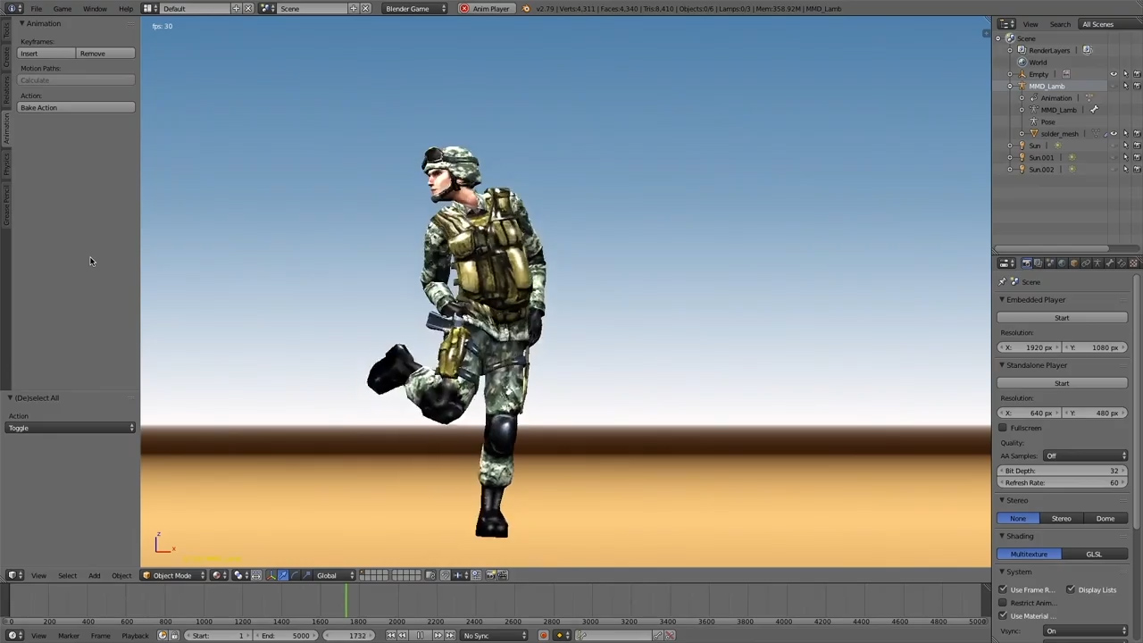
Task: Toggle selectability arrow of MMD_Lamb object
Action: pos(1125,86)
